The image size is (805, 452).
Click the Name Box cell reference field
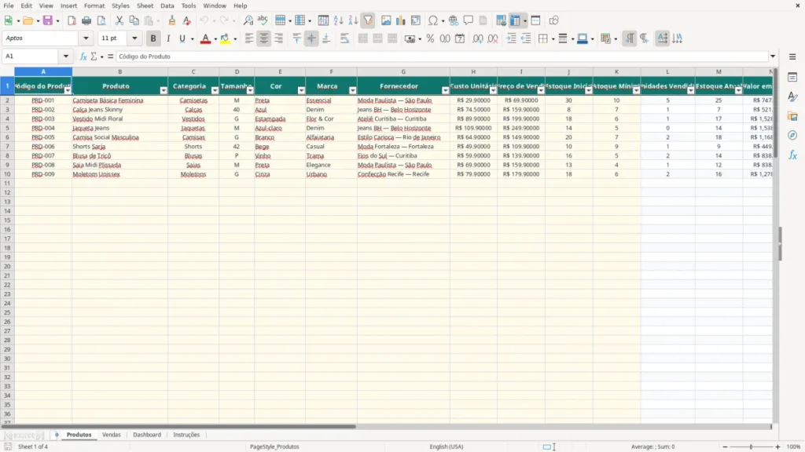31,56
